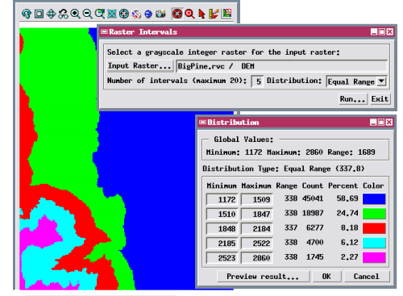The width and height of the screenshot is (403, 296).
Task: Click the green color swatch
Action: [374, 214]
